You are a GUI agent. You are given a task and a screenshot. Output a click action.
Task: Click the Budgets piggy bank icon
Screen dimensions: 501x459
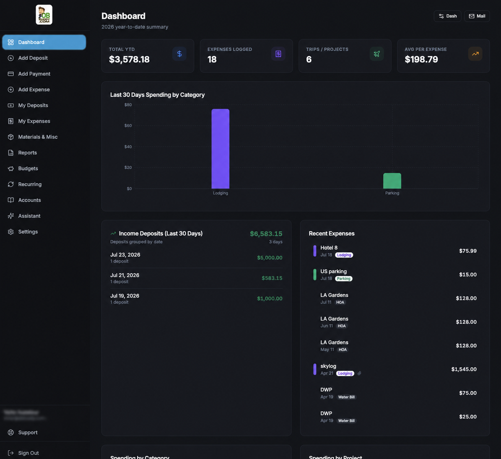[x=11, y=168]
